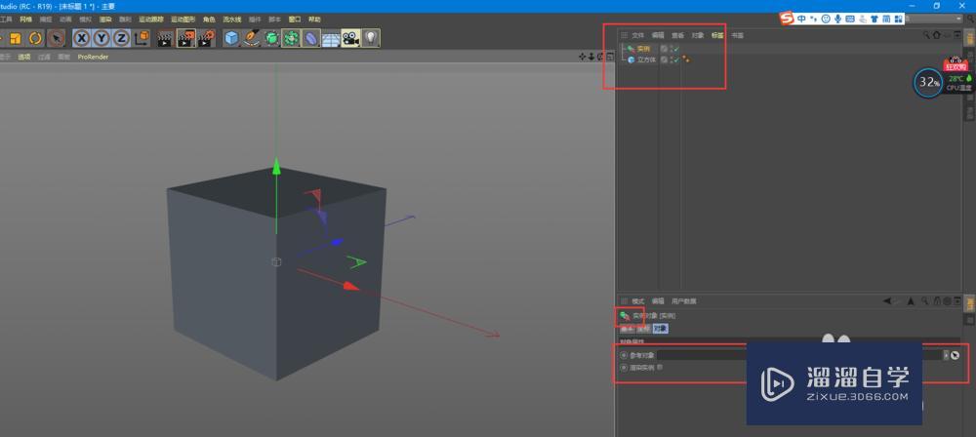Viewport: 976px width, 437px height.
Task: Open the 运动图形 menu
Action: 183,20
